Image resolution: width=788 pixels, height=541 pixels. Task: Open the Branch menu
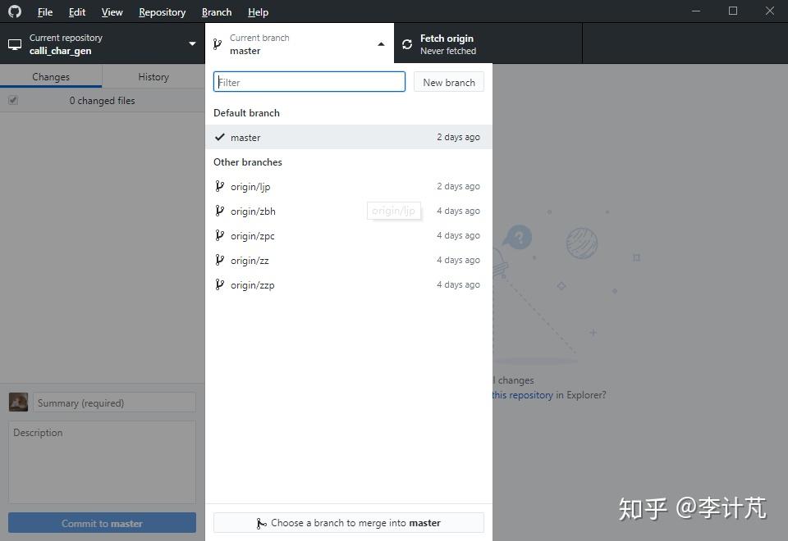[216, 11]
